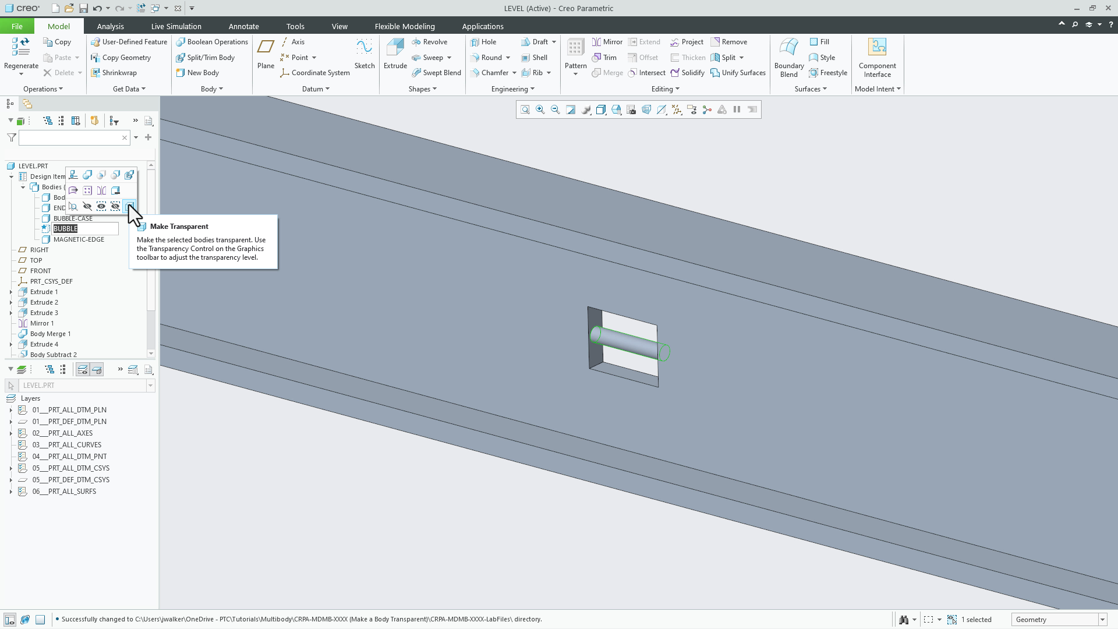Switch to the Flexible Modeling tab

tap(405, 26)
